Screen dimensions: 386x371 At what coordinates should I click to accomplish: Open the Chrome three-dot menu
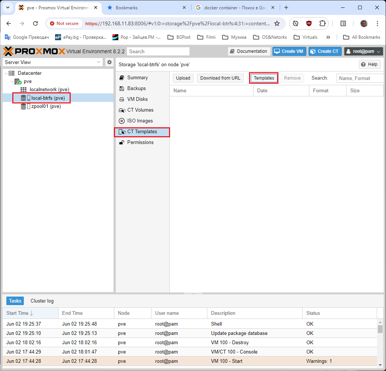coord(377,23)
